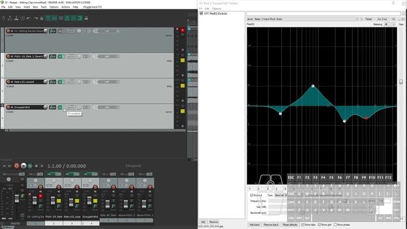The height and width of the screenshot is (229, 407).
Task: Toggle yellow solo on Pitch -24 track panel
Action: click(183, 60)
